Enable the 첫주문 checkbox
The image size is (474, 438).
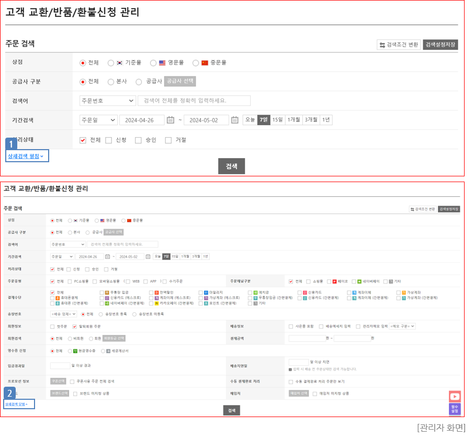pos(52,327)
